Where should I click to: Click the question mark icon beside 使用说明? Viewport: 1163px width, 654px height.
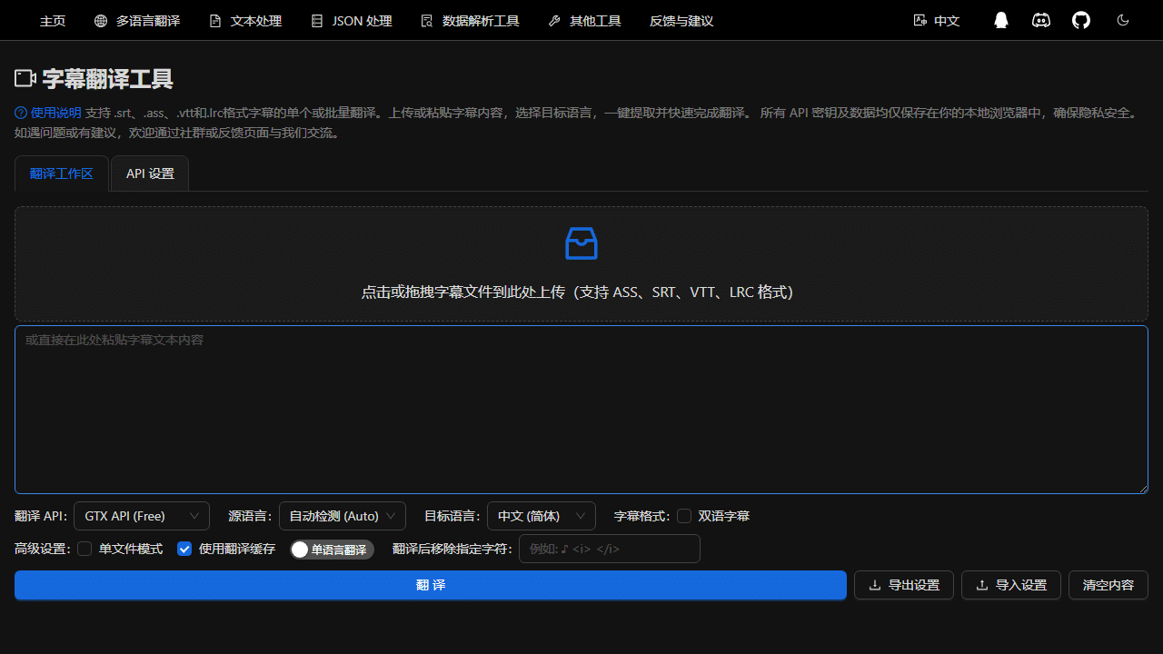(21, 113)
